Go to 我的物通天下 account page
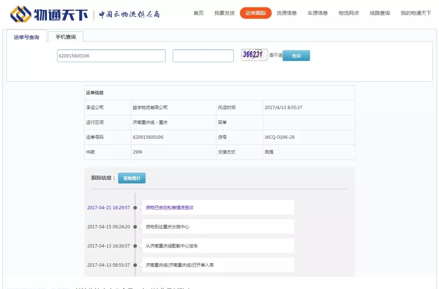Image resolution: width=439 pixels, height=289 pixels. click(415, 13)
